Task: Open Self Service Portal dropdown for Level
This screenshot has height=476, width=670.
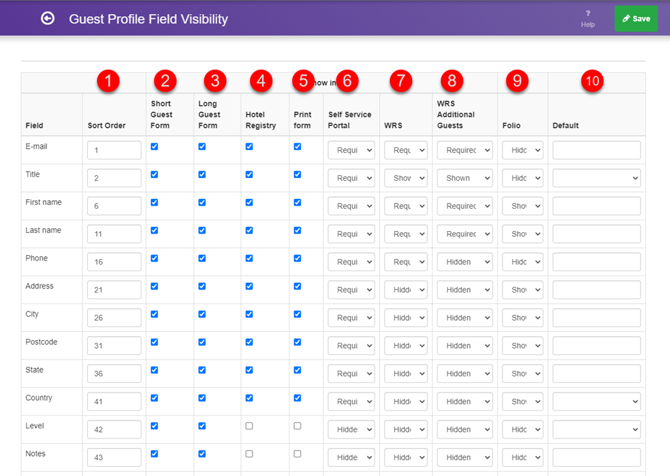Action: [351, 429]
